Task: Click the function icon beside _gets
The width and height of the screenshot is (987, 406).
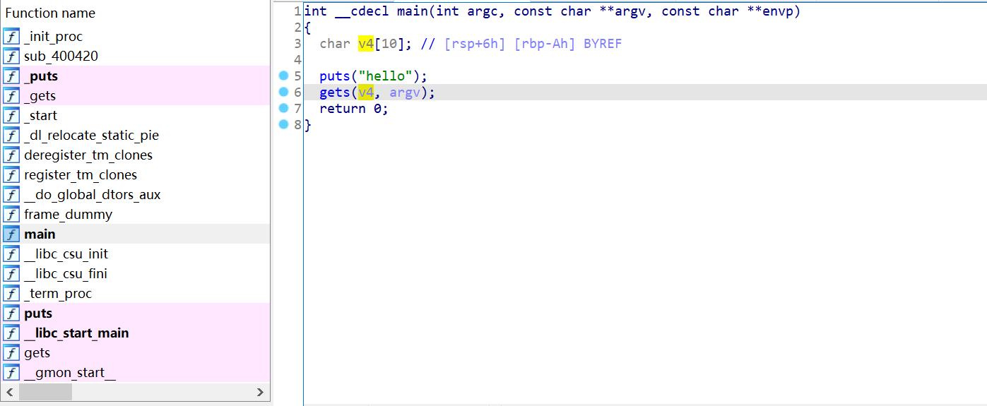Action: tap(11, 96)
